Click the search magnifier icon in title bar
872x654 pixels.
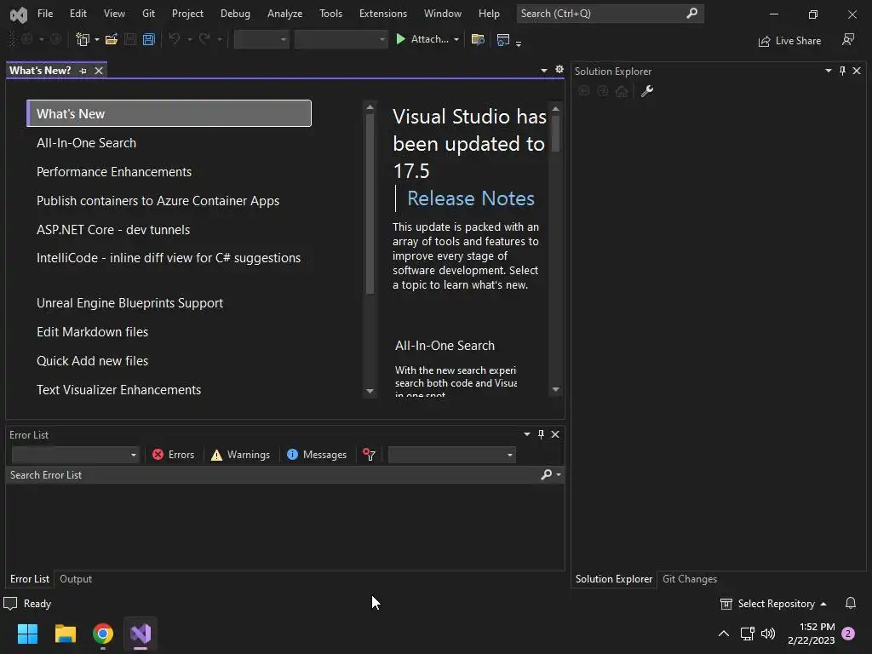click(691, 14)
